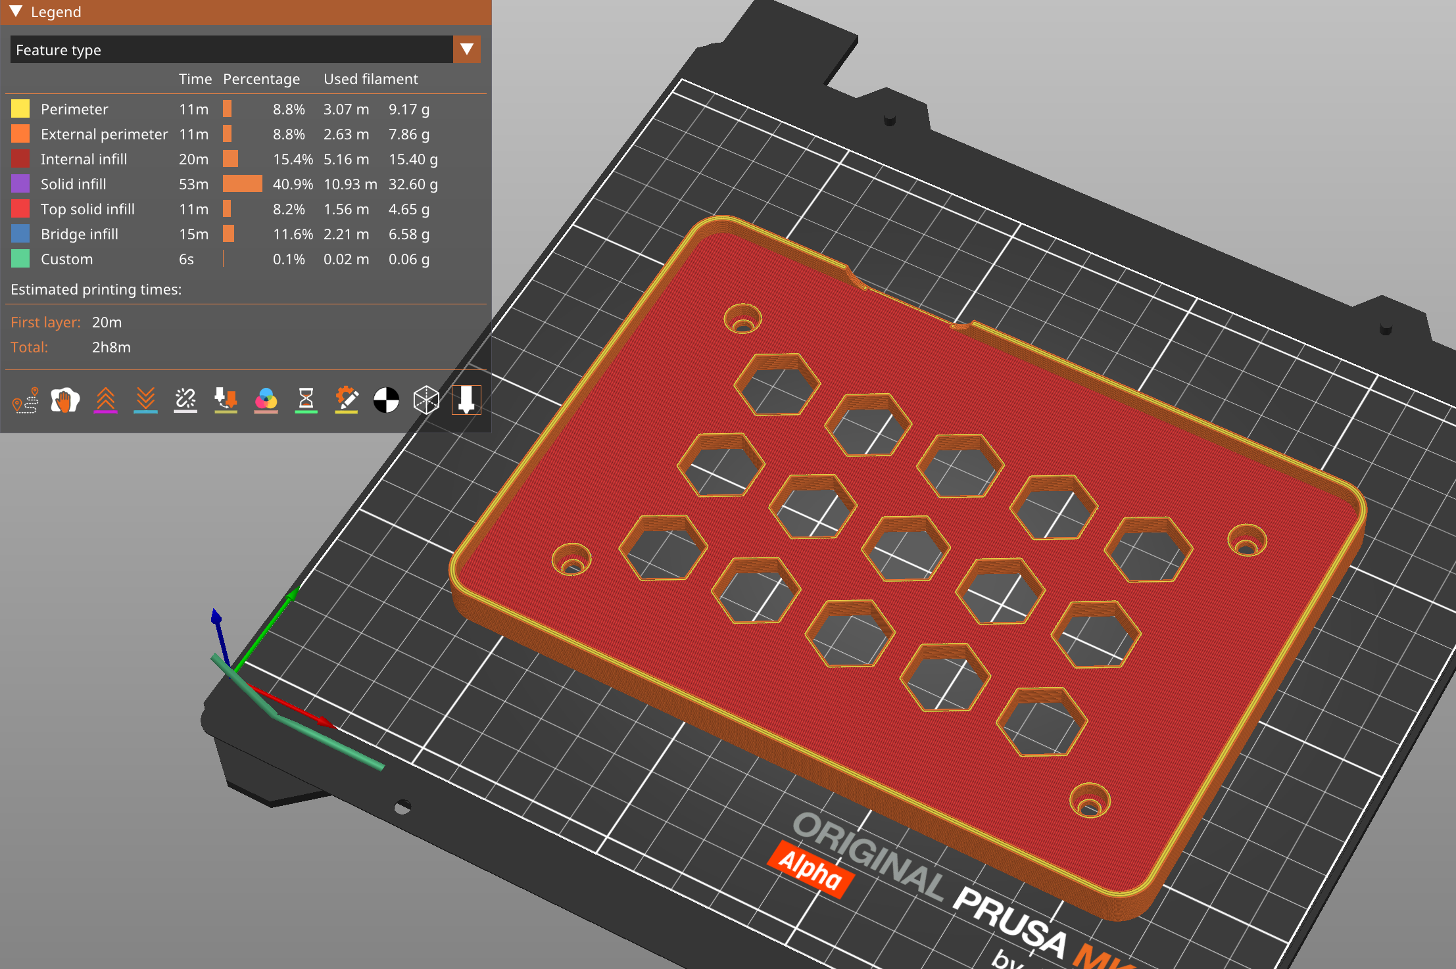
Task: Toggle wipe moves hand icon
Action: pos(65,400)
